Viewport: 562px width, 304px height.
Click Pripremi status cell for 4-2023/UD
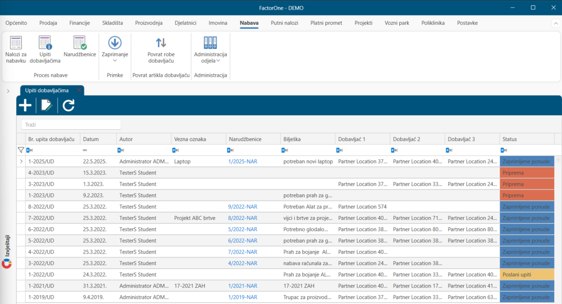(527, 173)
